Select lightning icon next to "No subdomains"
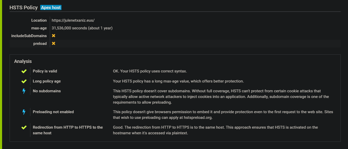This screenshot has width=348, height=149. pos(24,91)
